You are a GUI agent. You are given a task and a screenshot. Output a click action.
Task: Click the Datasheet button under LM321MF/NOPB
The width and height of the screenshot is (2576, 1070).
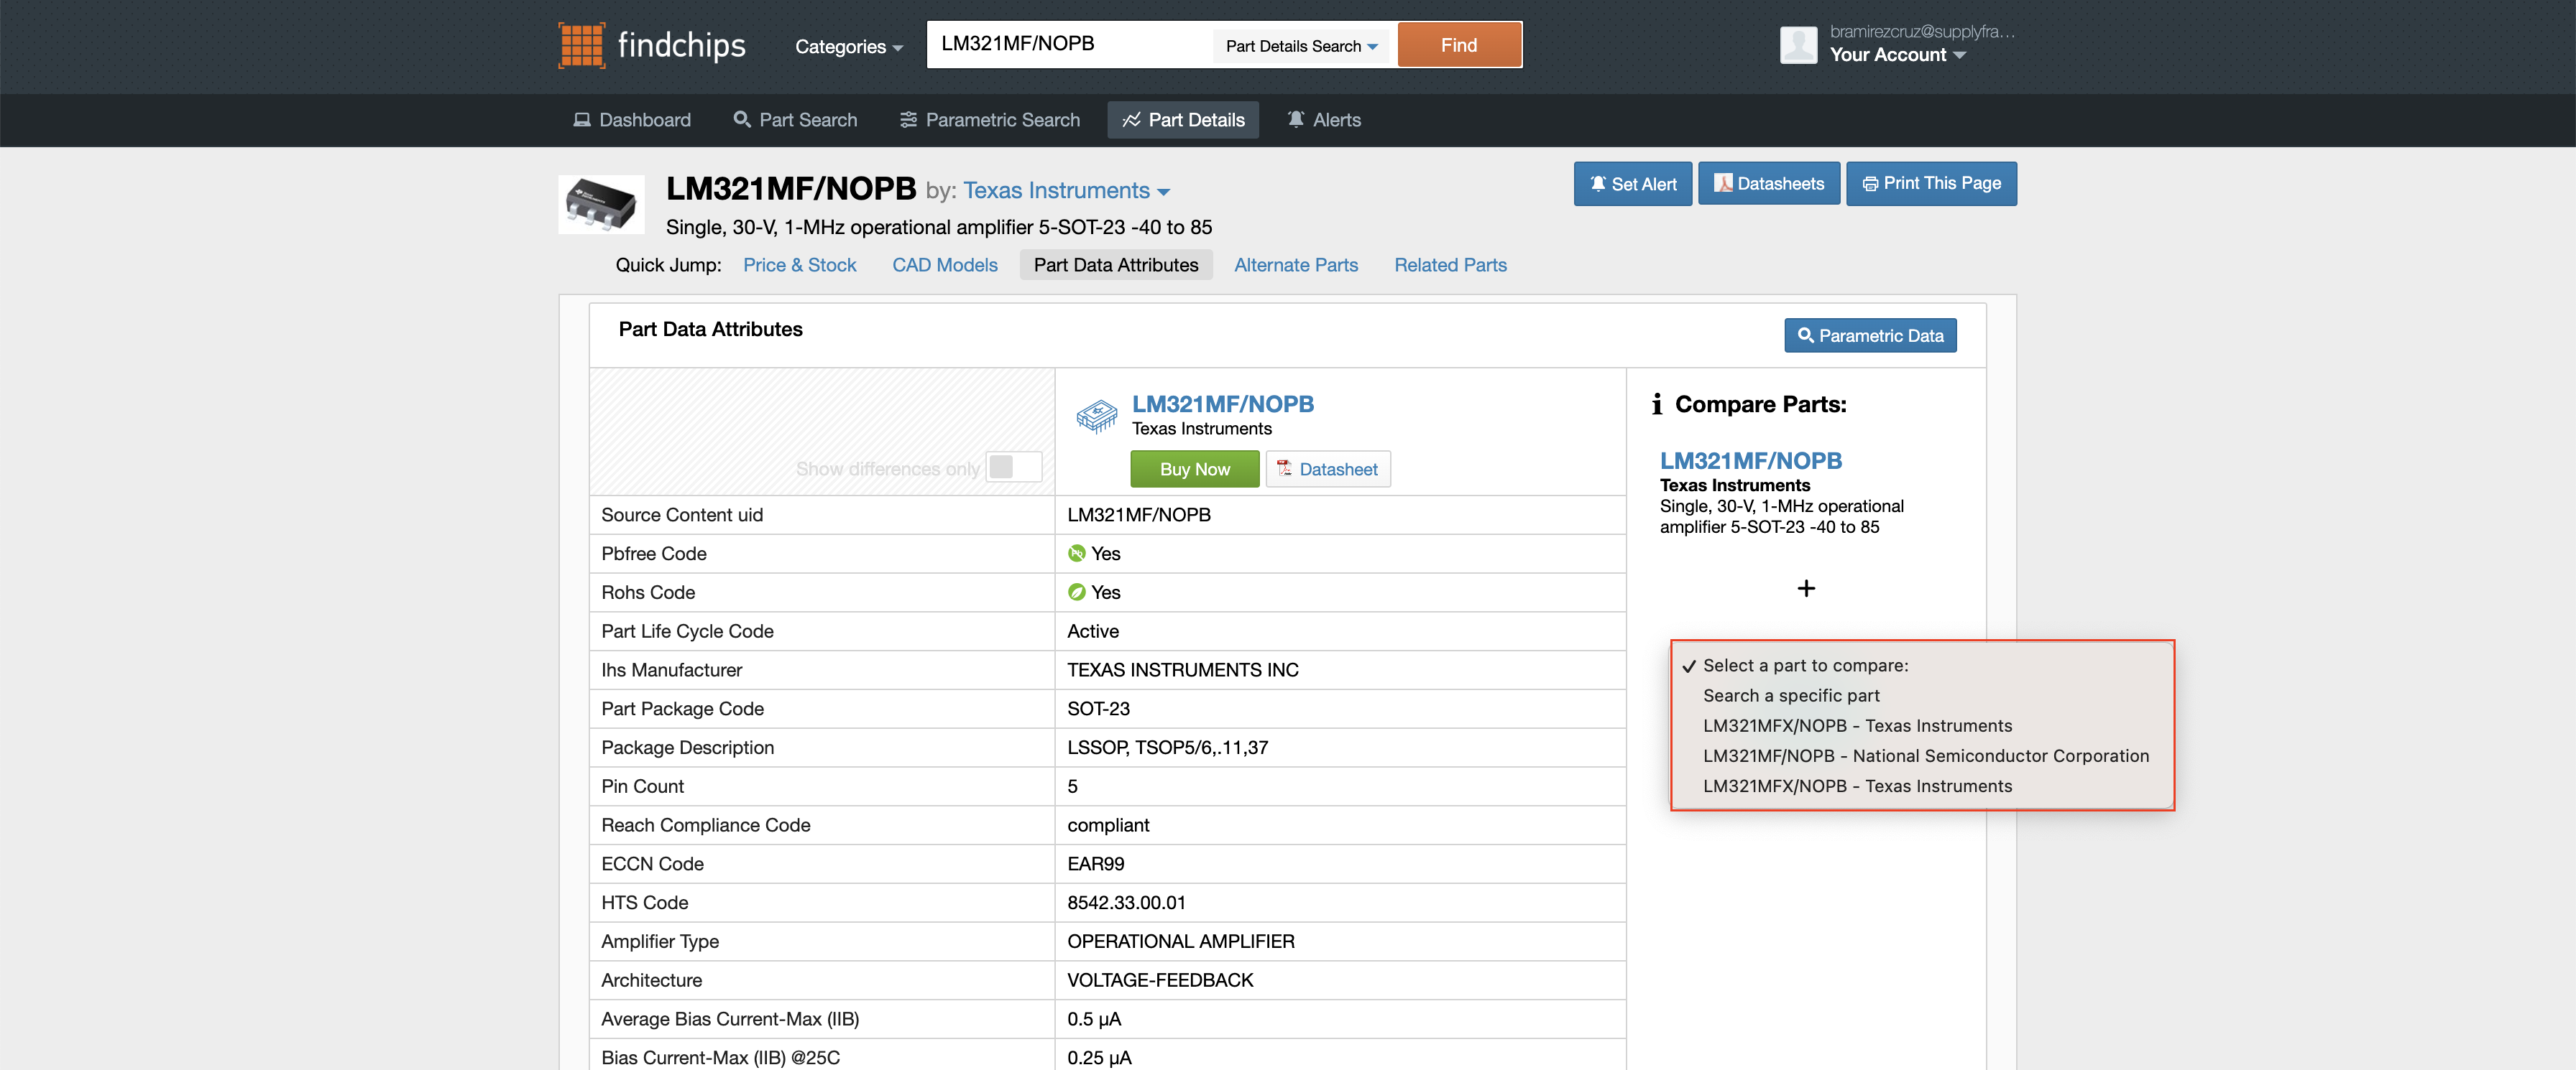[x=1327, y=470]
